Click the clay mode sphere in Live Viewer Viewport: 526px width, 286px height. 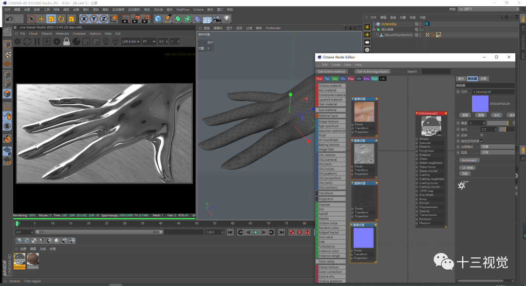[x=76, y=41]
